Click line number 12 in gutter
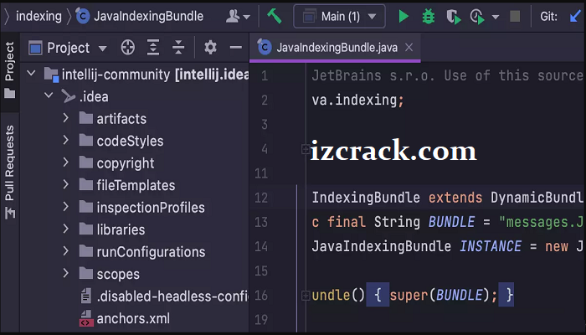Image resolution: width=586 pixels, height=335 pixels. (x=261, y=198)
